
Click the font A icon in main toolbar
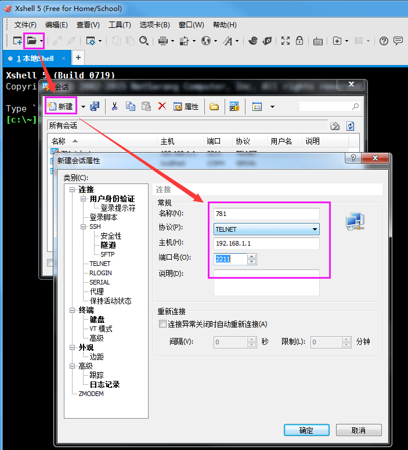228,41
